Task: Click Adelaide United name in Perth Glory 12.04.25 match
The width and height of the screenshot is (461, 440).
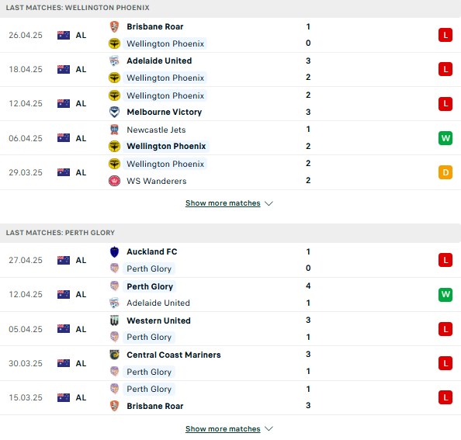Action: point(158,303)
